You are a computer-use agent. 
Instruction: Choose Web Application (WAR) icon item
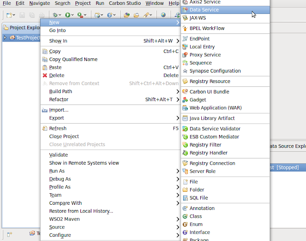pyautogui.click(x=225, y=108)
